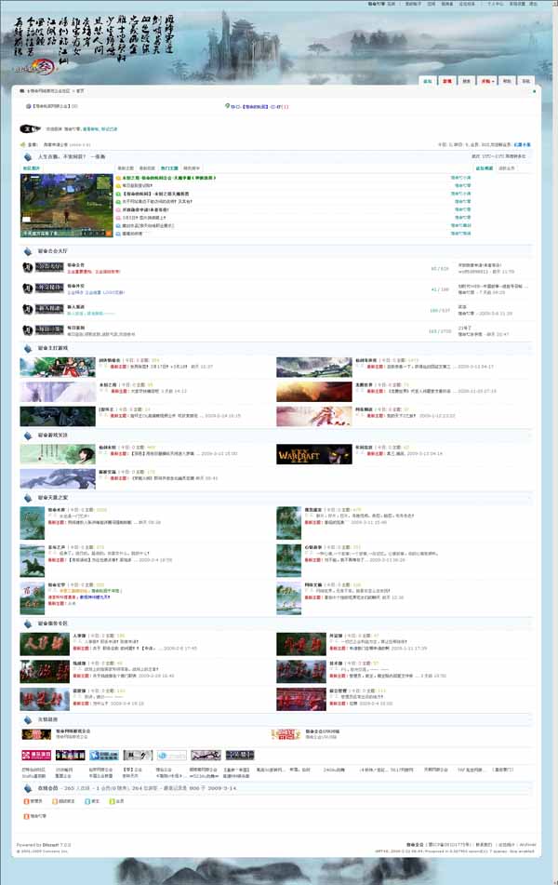Switch to the 最新回复 tab

click(x=147, y=168)
